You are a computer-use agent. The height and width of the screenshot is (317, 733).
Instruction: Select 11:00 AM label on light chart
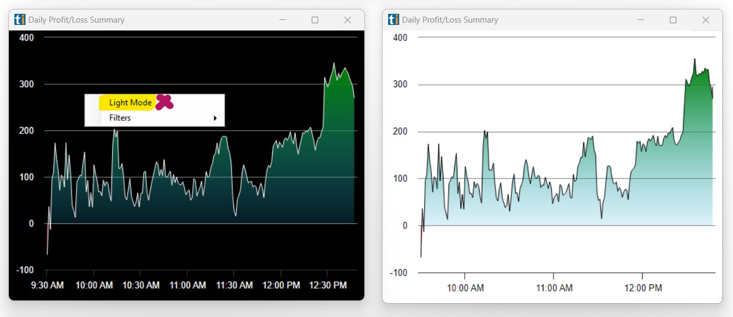(554, 288)
